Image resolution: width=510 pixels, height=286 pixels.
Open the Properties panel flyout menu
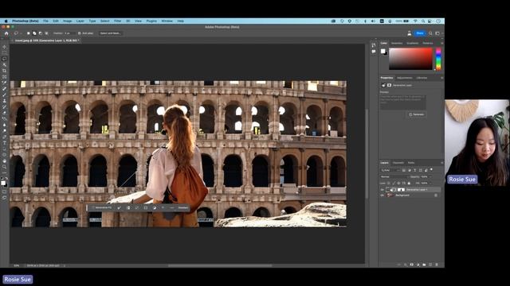point(441,78)
